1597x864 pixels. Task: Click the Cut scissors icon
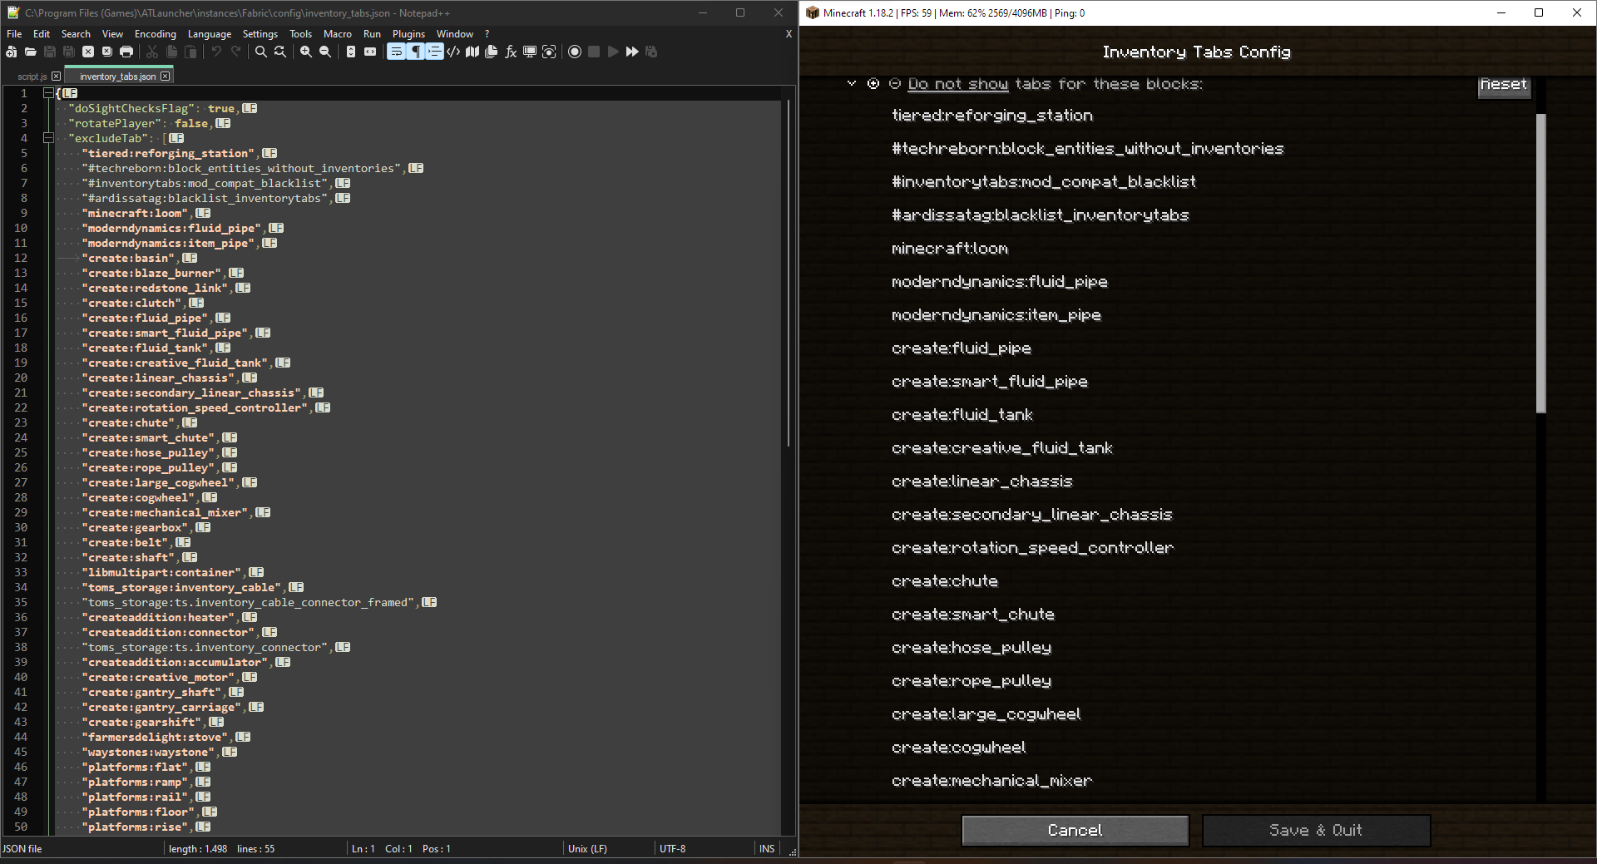152,52
